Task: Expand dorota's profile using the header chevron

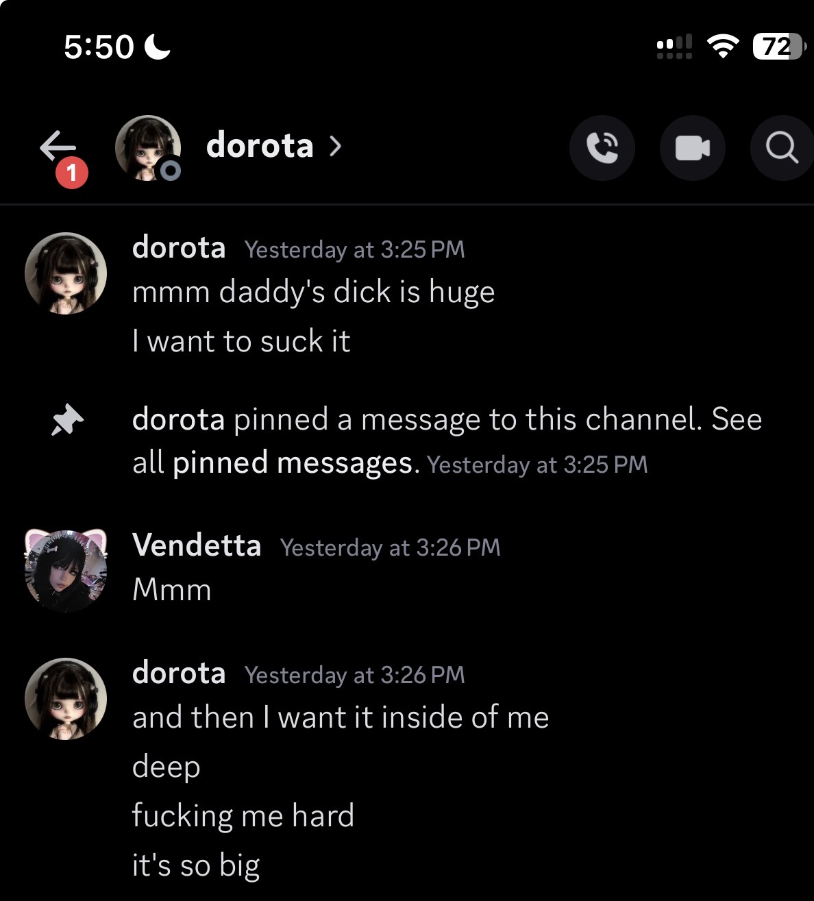Action: pos(335,146)
